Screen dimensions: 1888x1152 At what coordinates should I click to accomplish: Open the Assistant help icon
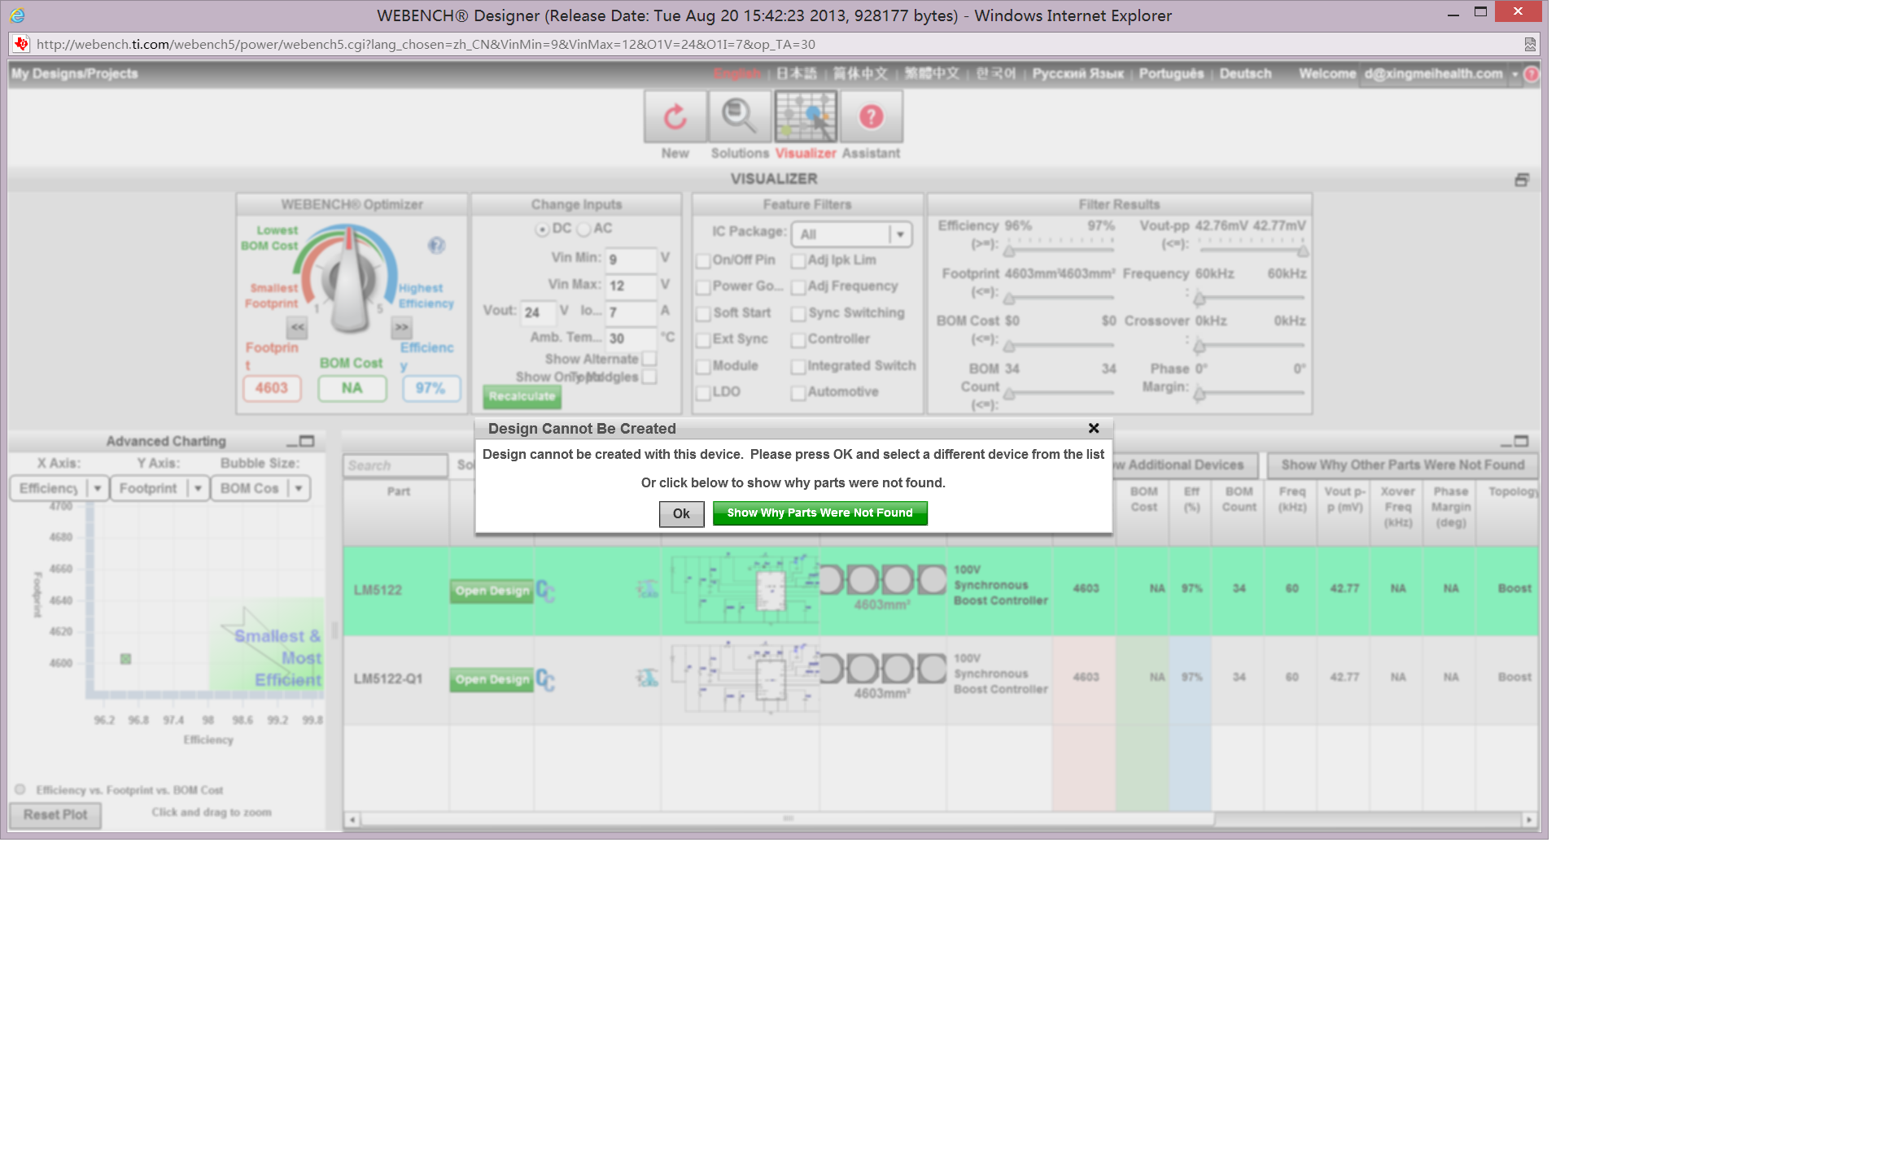[x=871, y=117]
